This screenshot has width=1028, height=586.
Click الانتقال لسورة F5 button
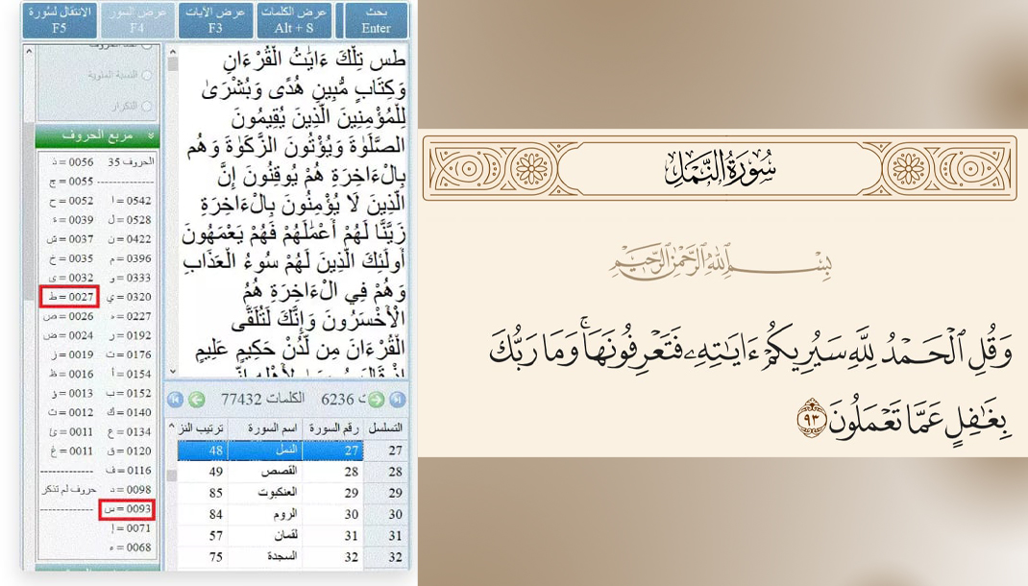(60, 20)
